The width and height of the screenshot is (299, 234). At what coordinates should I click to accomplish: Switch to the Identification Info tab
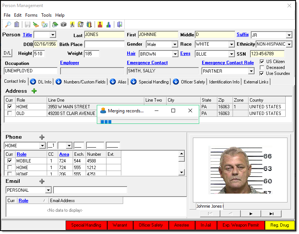point(224,82)
